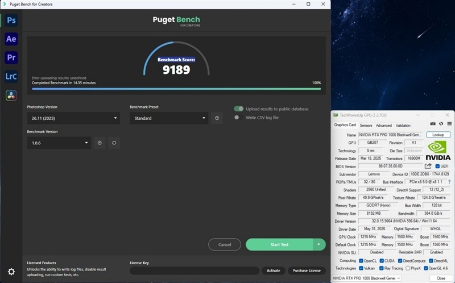Image resolution: width=455 pixels, height=283 pixels.
Task: Switch to Sensors tab in GPU-Z
Action: (366, 125)
